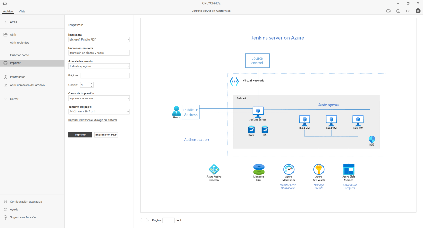
Task: Increase the Copias count with the up arrow
Action: [92, 84]
